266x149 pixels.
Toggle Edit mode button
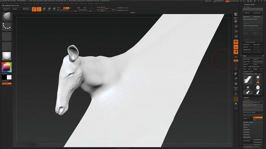point(34,9)
